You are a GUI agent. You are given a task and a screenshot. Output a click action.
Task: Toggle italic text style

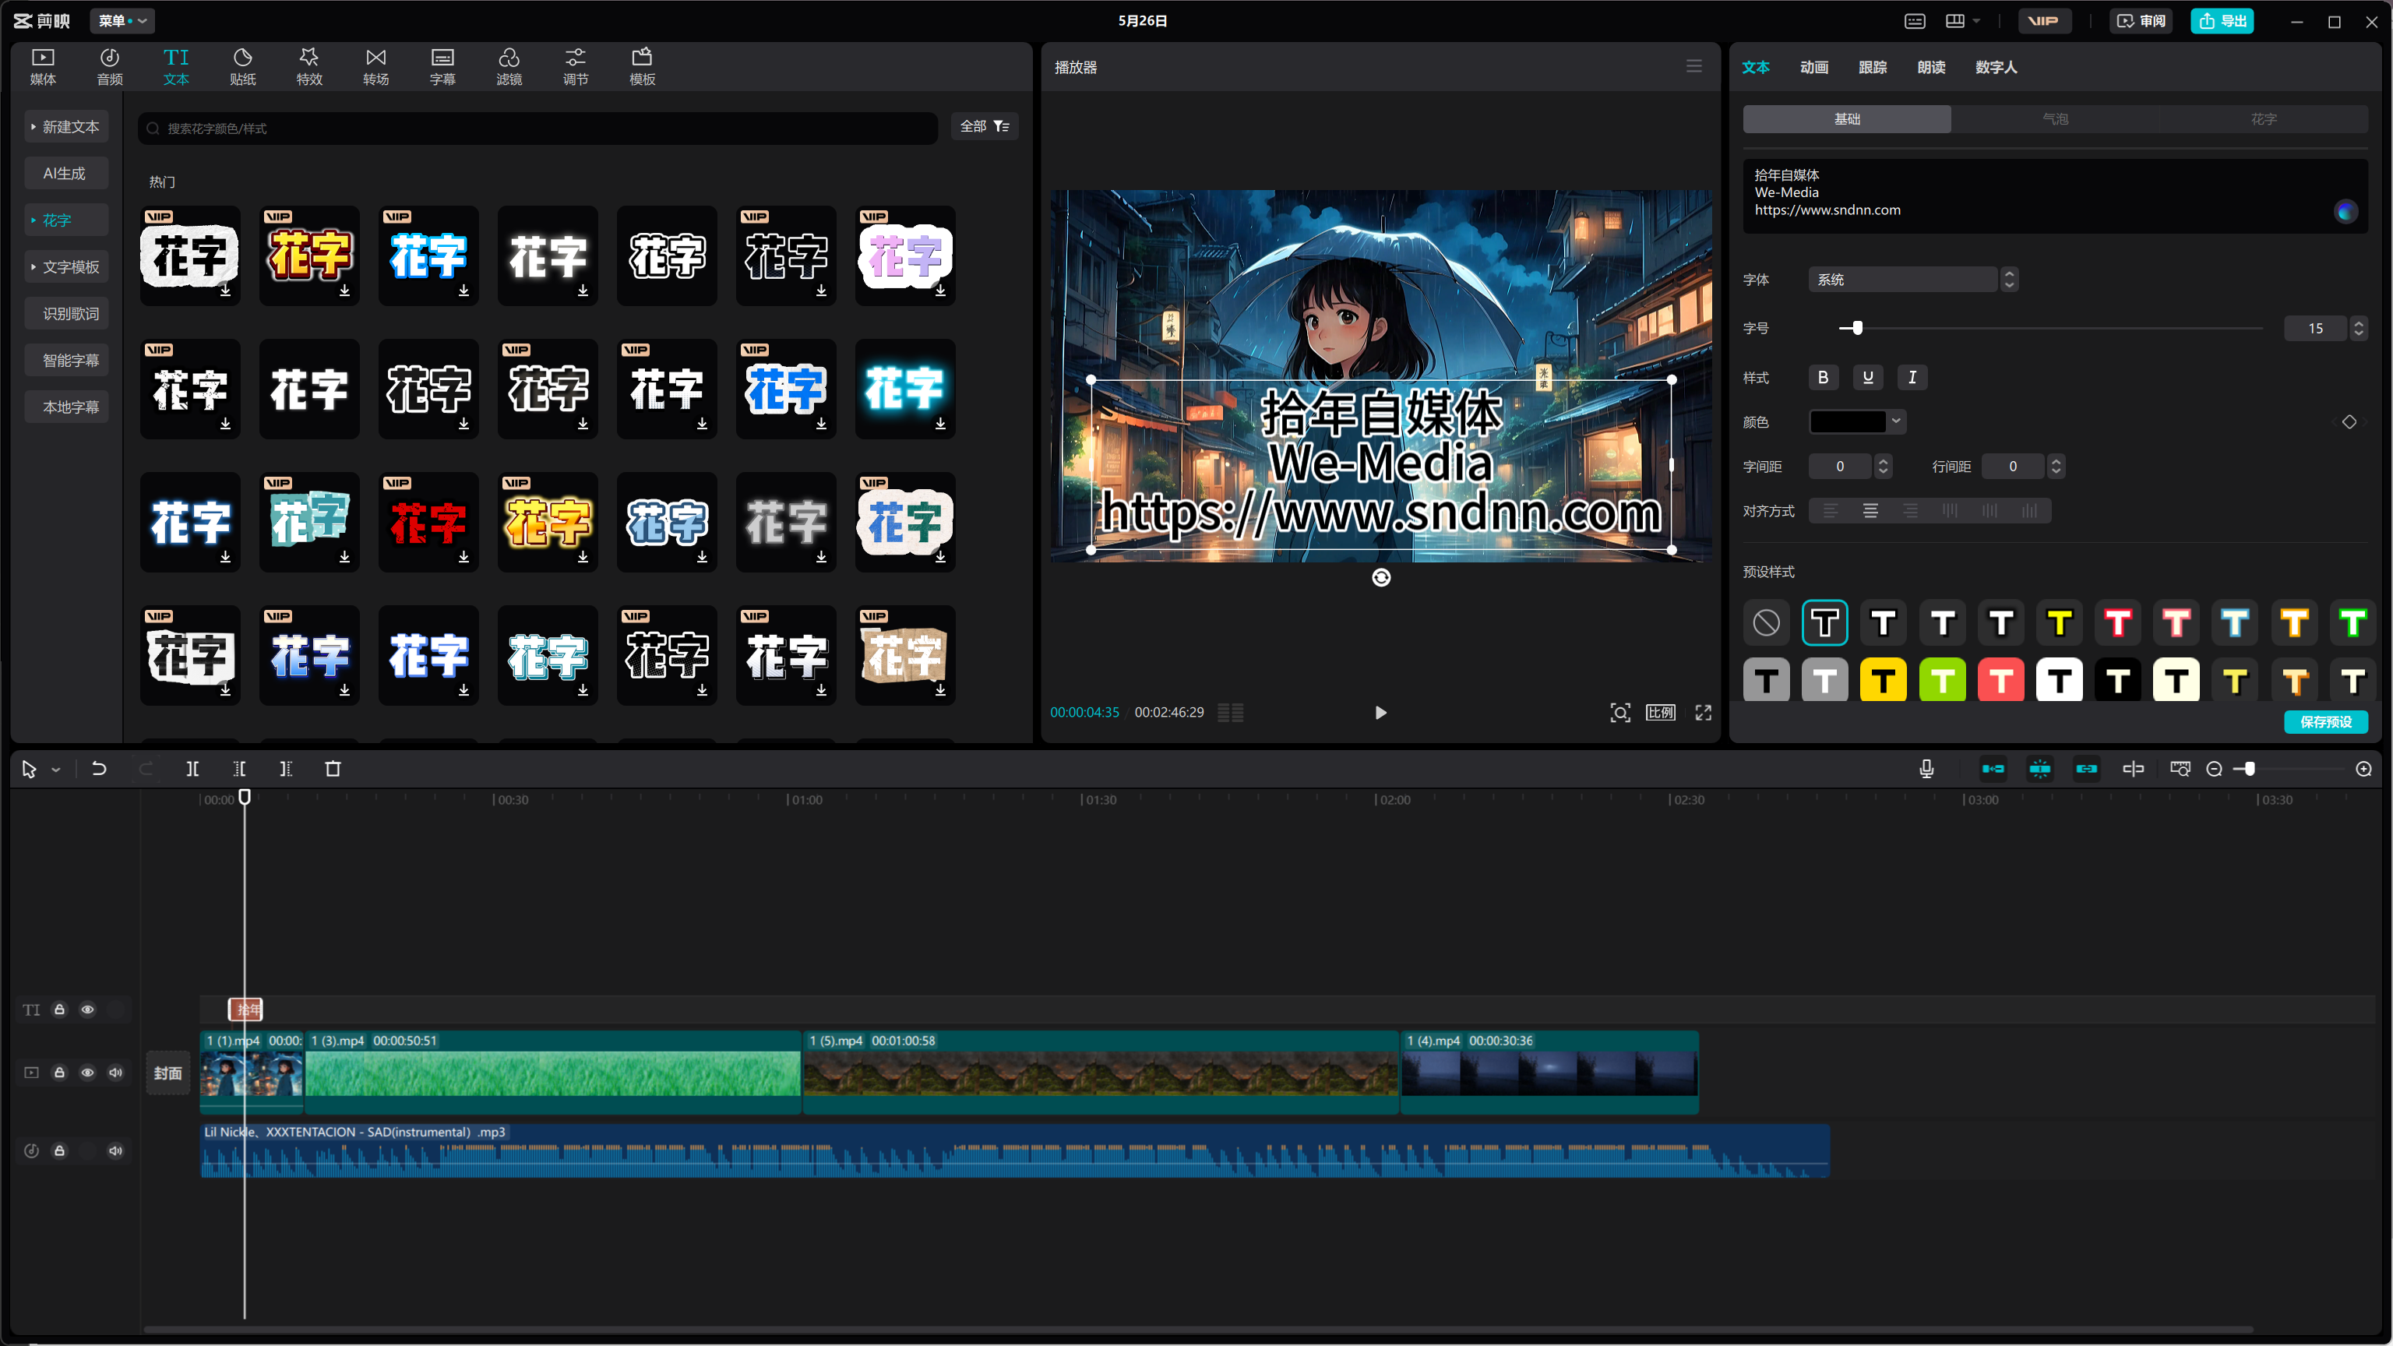[x=1912, y=377]
